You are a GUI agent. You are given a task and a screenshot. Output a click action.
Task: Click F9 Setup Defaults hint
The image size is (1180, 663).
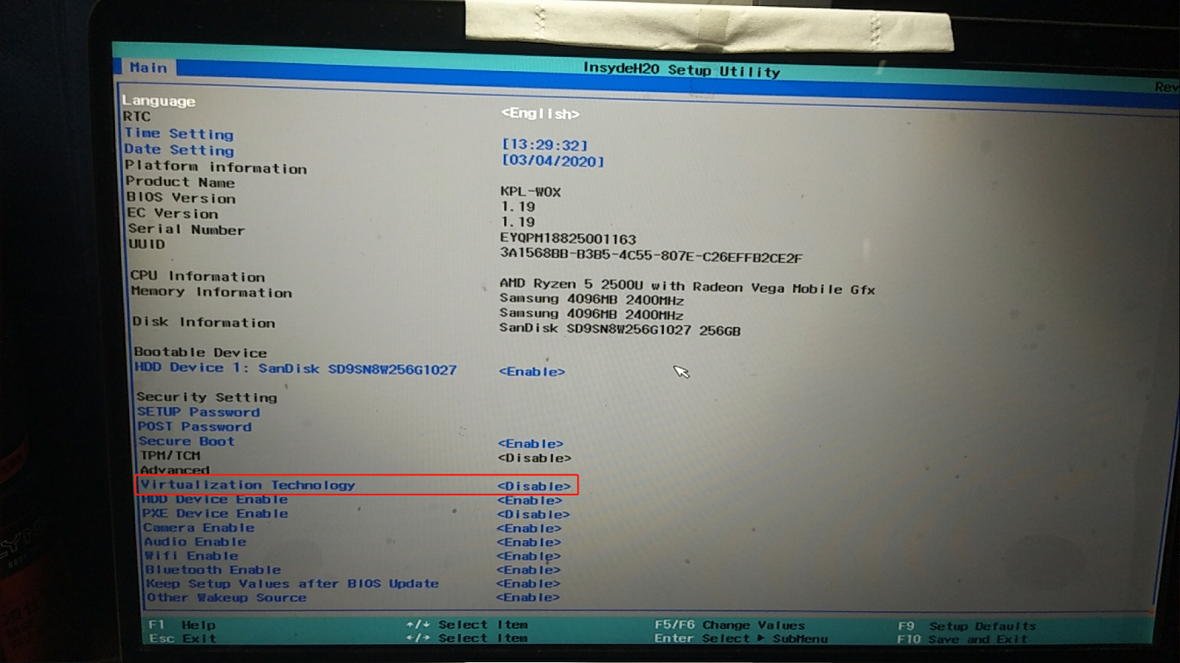(967, 626)
